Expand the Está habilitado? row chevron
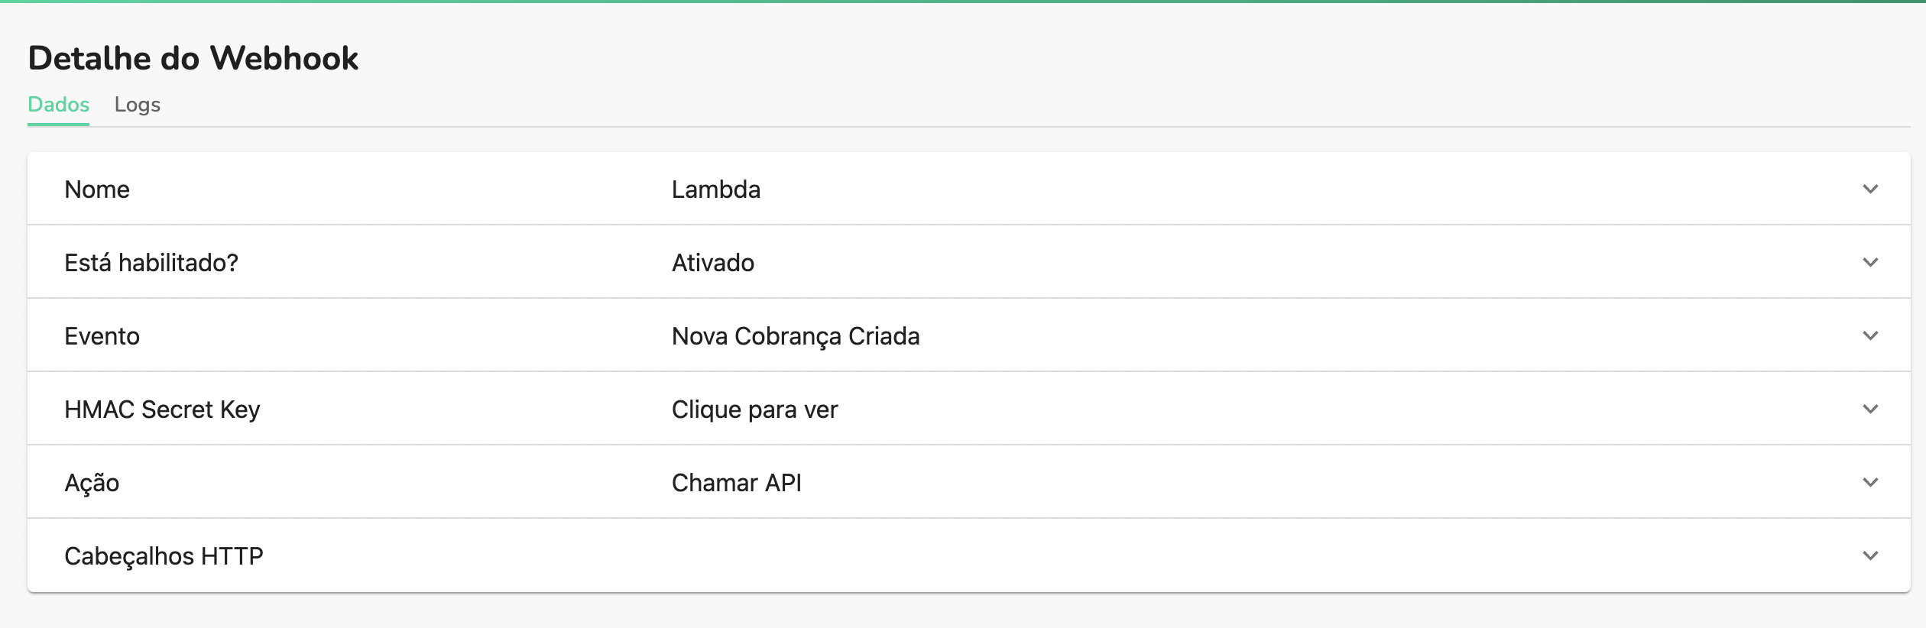Image resolution: width=1926 pixels, height=628 pixels. point(1872,263)
